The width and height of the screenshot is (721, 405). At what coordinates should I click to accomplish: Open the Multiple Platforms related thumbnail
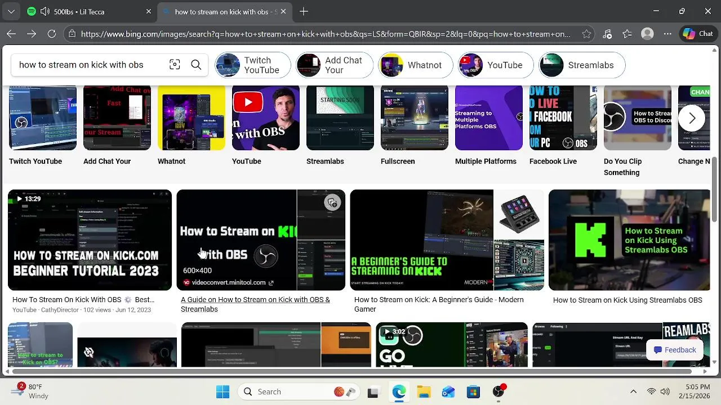tap(489, 118)
